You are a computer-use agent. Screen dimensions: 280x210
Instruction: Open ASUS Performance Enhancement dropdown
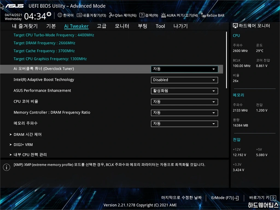[x=184, y=91]
